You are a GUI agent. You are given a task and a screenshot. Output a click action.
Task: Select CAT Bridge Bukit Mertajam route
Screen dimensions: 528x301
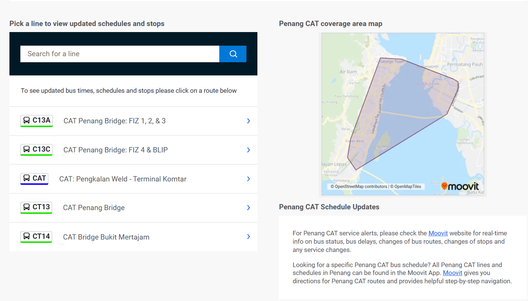(x=106, y=237)
